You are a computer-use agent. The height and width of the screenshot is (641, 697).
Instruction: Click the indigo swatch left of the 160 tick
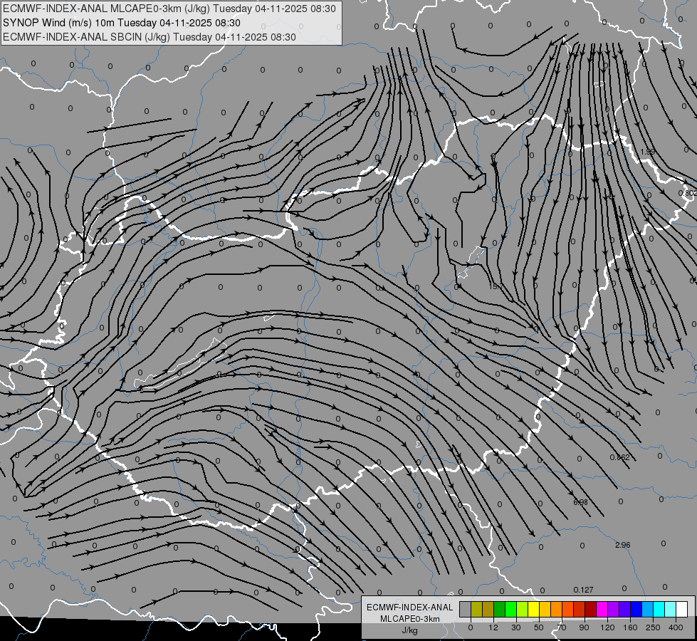[x=625, y=609]
